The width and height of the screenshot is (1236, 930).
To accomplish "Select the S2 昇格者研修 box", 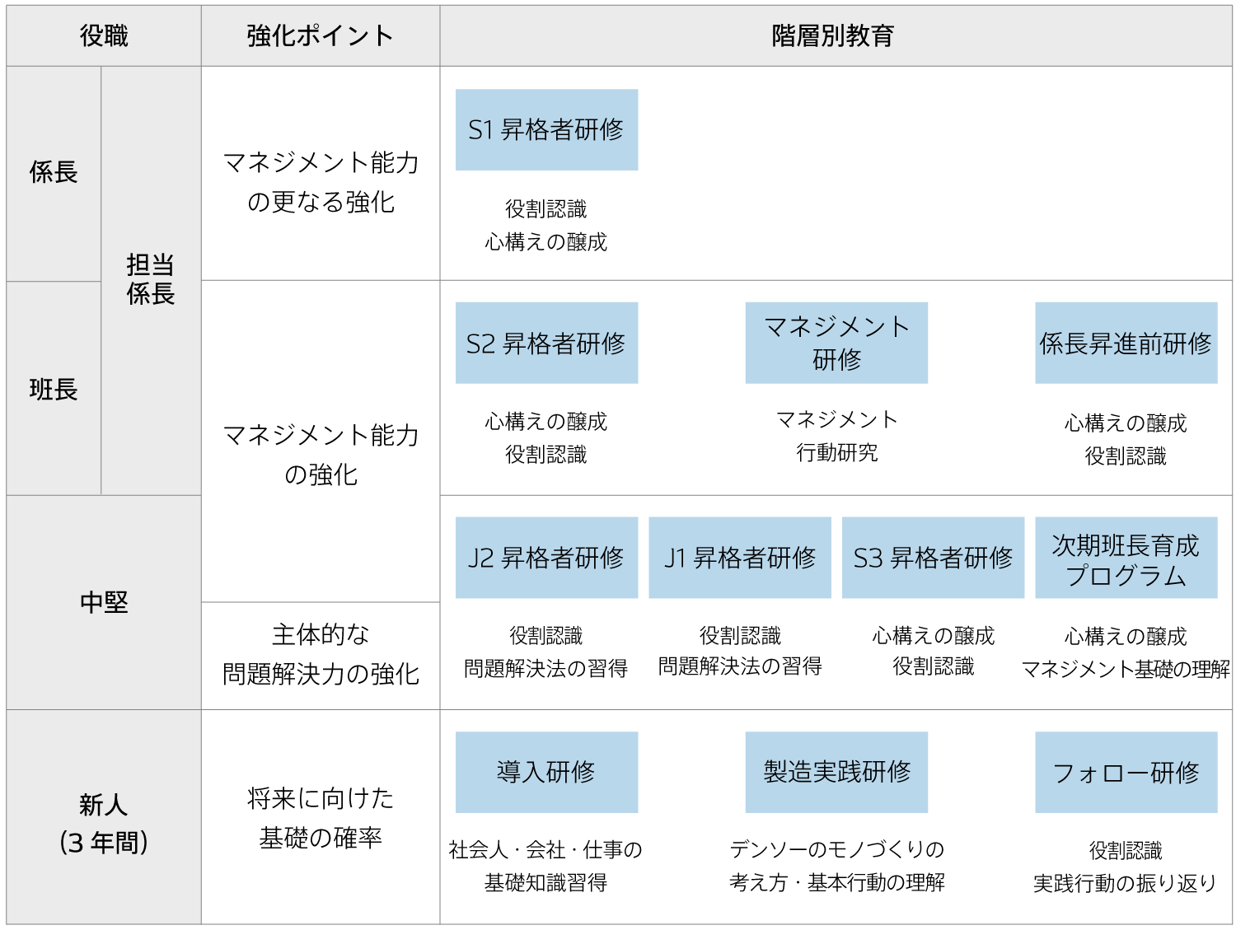I will 546,343.
